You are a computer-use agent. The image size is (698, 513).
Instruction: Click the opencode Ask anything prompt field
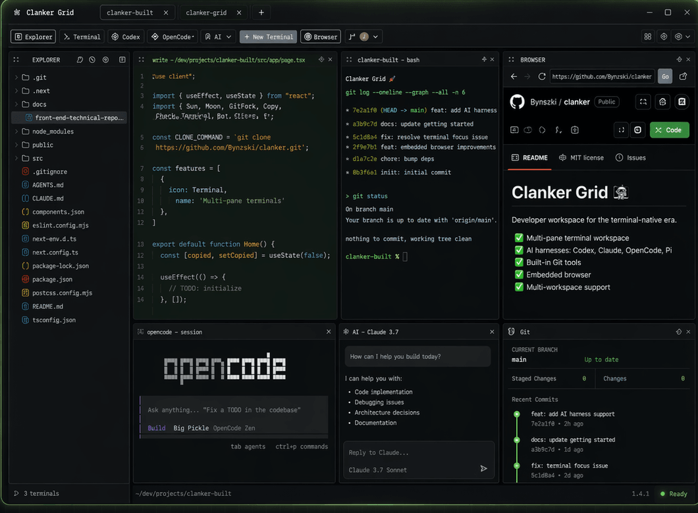[x=234, y=410]
